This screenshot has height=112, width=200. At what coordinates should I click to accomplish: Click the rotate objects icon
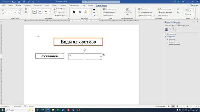coord(178,12)
